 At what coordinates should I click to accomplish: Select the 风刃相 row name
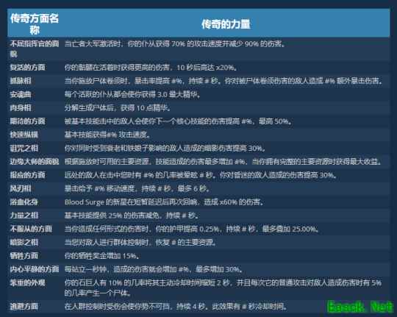[21, 188]
